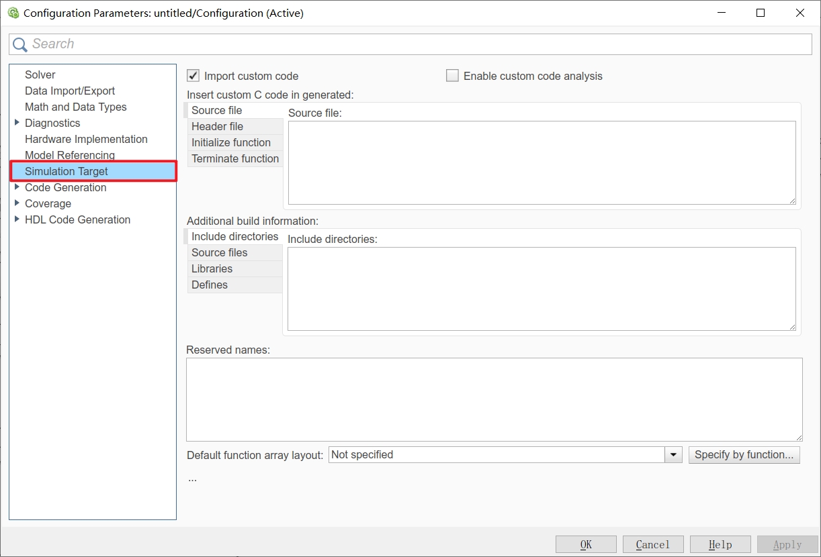
Task: Switch to the Header file tab
Action: point(217,126)
